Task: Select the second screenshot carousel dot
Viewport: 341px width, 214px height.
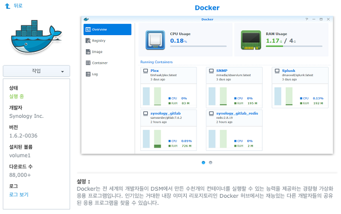Action: (x=211, y=163)
